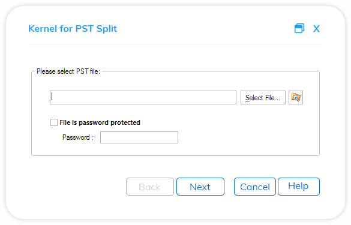351x225 pixels.
Task: Close the Kernel for PST Split dialog
Action: pyautogui.click(x=316, y=29)
